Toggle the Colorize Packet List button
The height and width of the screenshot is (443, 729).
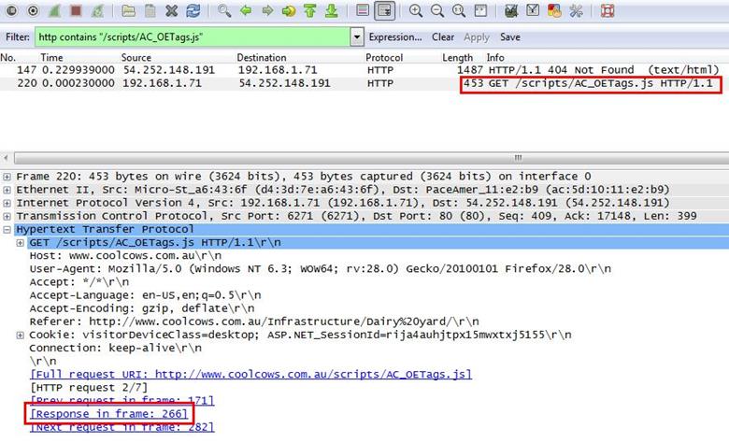(x=362, y=11)
